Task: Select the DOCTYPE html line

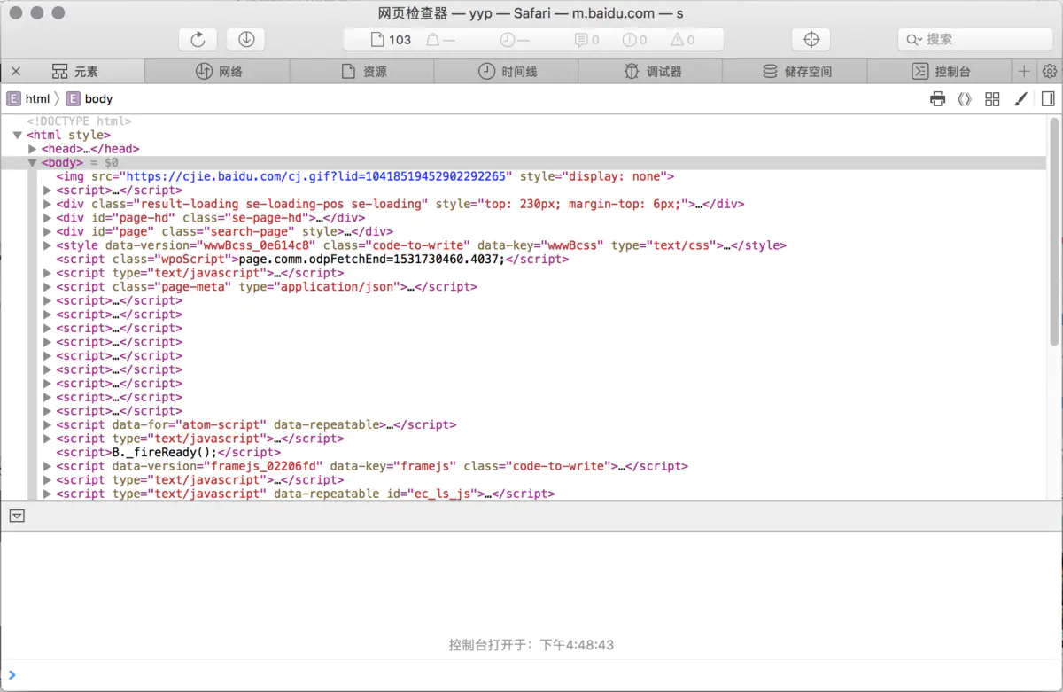Action: point(79,121)
